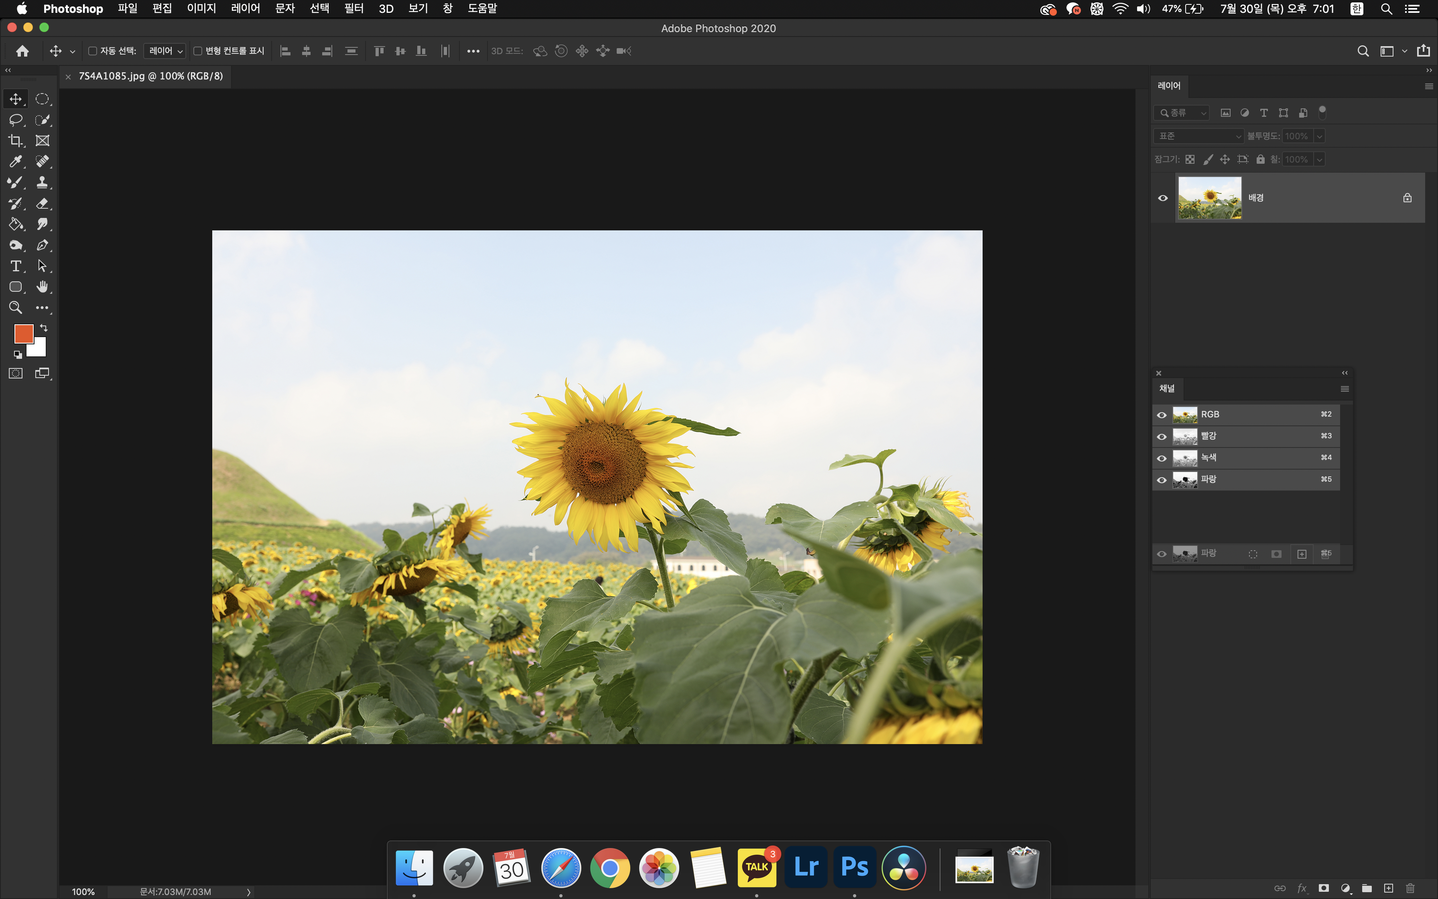Viewport: 1438px width, 899px height.
Task: Select the 7S4A1085.jpg document tab
Action: pyautogui.click(x=151, y=76)
